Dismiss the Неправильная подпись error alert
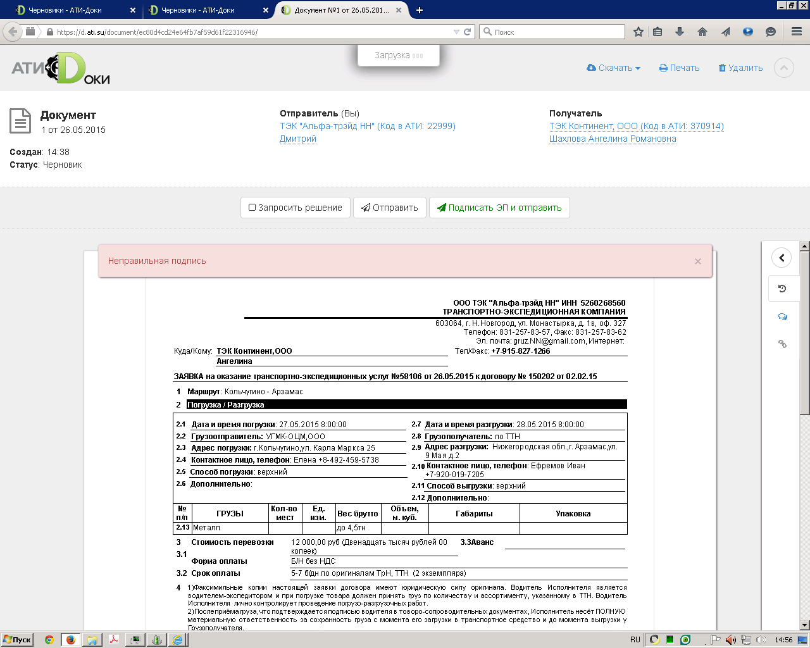 698,261
